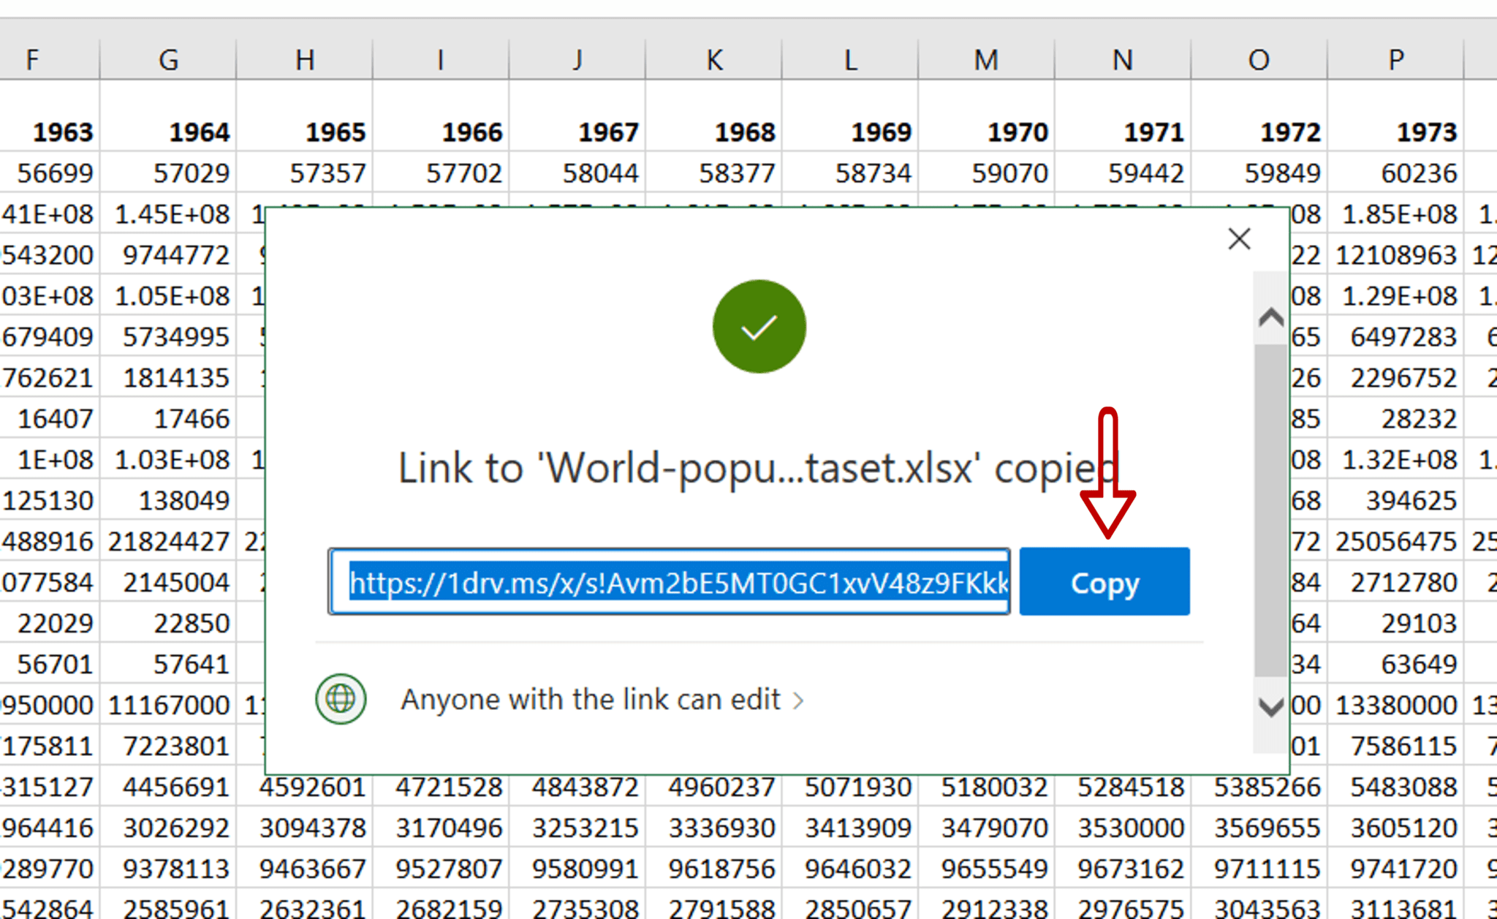The image size is (1497, 919).
Task: Select column header F
Action: 33,59
